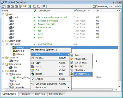Screen dimensions: 123x98
Task: Click the green checkmark on mondo row
Action: [34, 18]
